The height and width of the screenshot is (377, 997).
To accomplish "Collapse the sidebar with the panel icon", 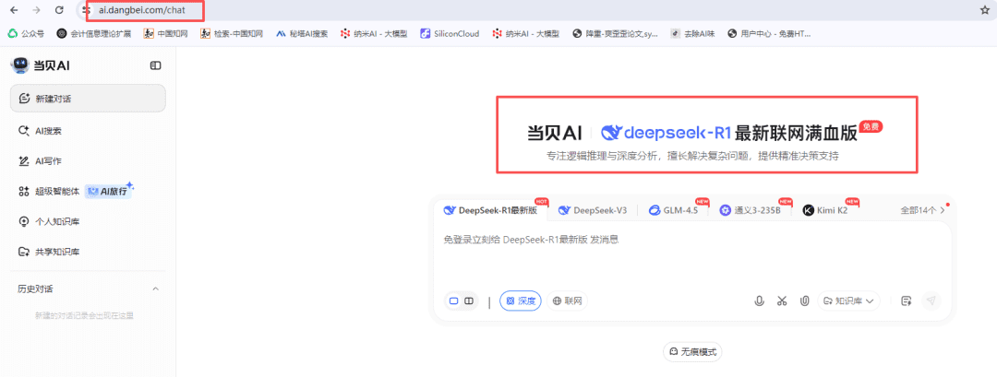I will pyautogui.click(x=155, y=65).
